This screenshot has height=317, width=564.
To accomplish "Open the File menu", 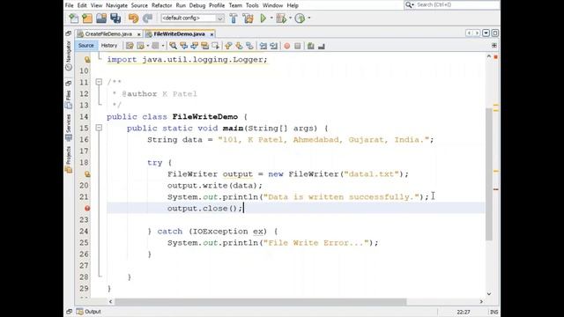I will point(69,5).
